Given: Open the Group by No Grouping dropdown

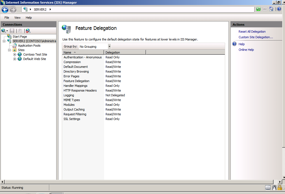Looking at the screenshot, I should (109, 46).
